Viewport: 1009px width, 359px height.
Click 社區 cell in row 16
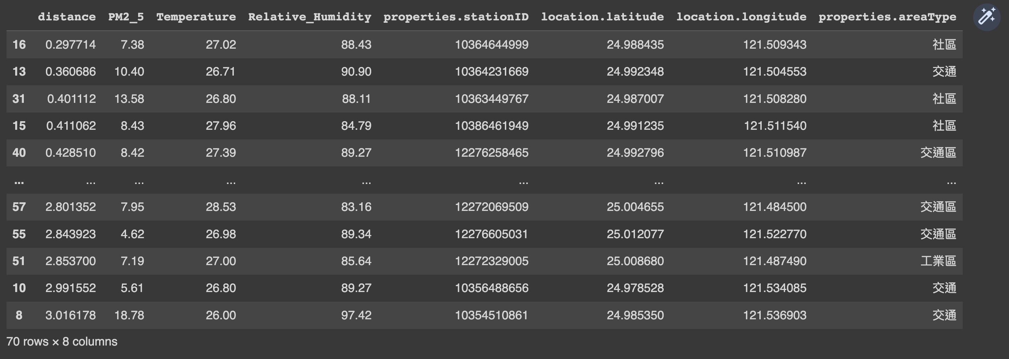click(x=944, y=45)
